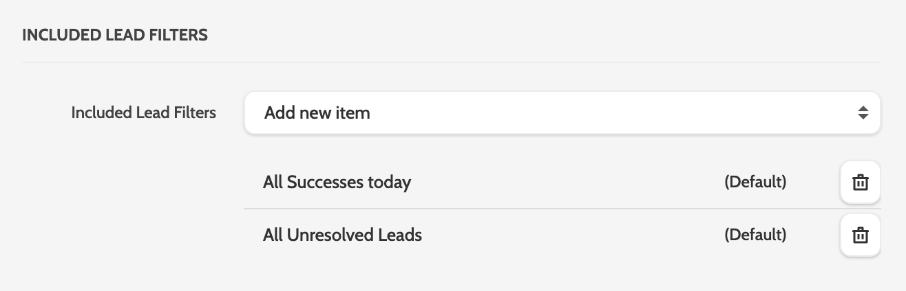
Task: Remove the bottom lead filter via trash button
Action: click(860, 235)
